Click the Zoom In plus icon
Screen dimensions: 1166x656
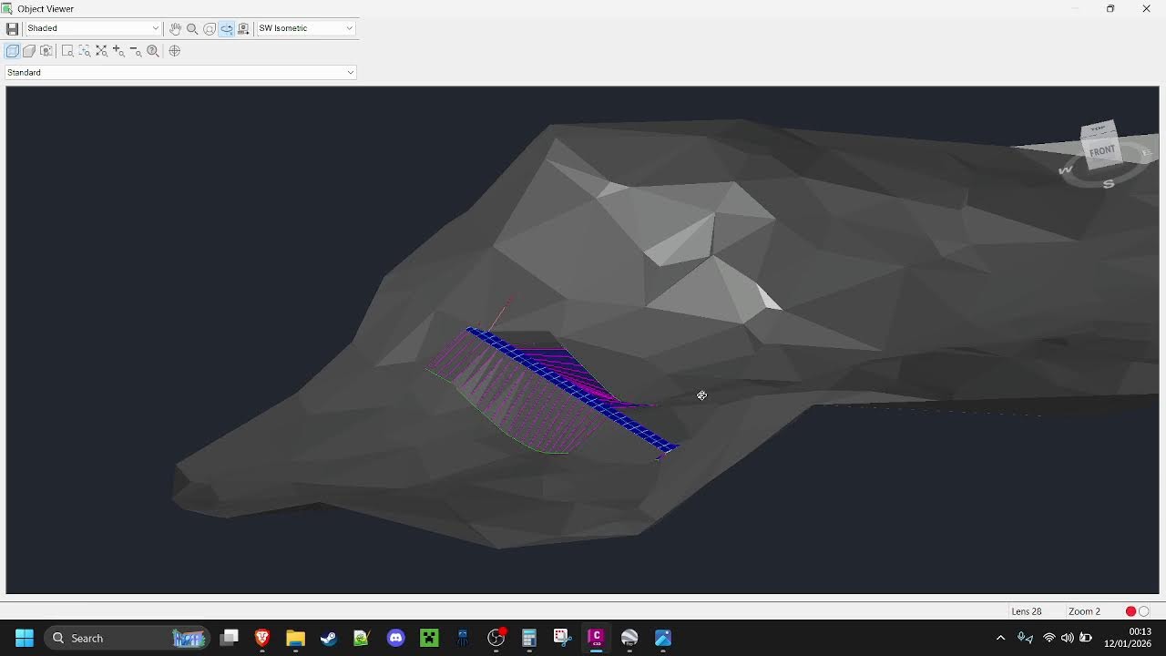point(118,51)
